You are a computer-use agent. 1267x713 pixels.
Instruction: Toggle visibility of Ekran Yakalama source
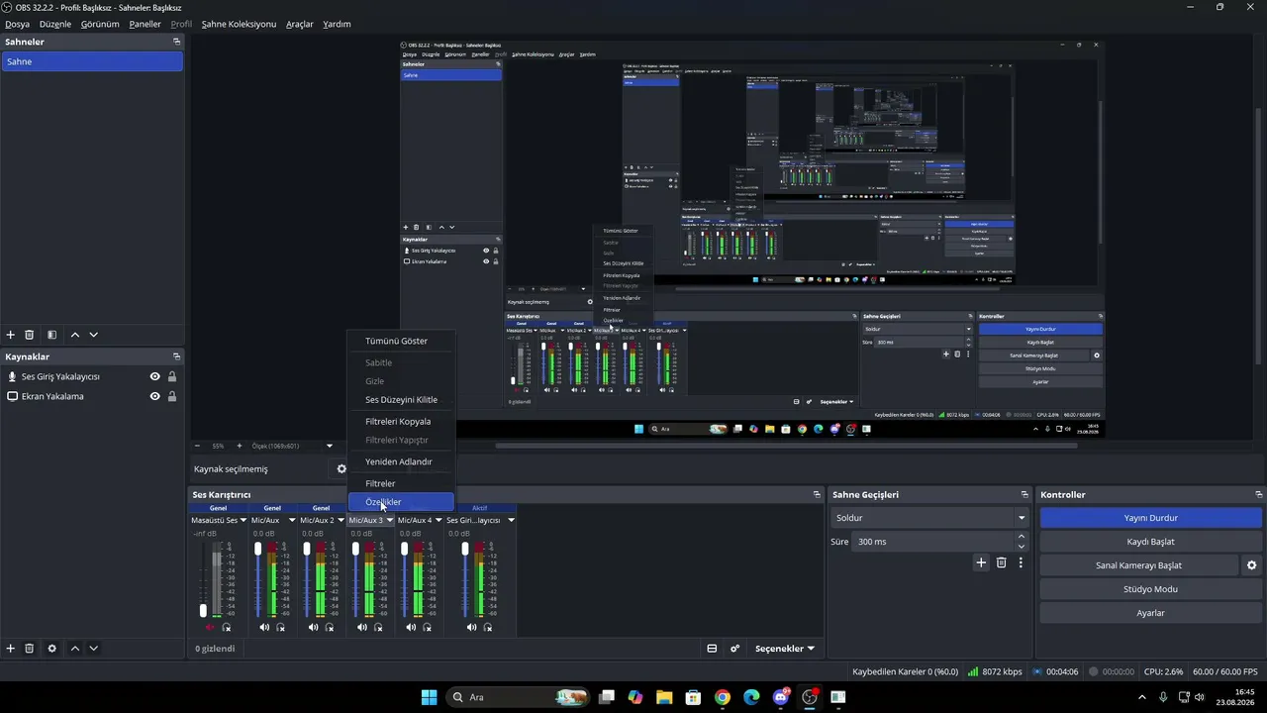[154, 396]
